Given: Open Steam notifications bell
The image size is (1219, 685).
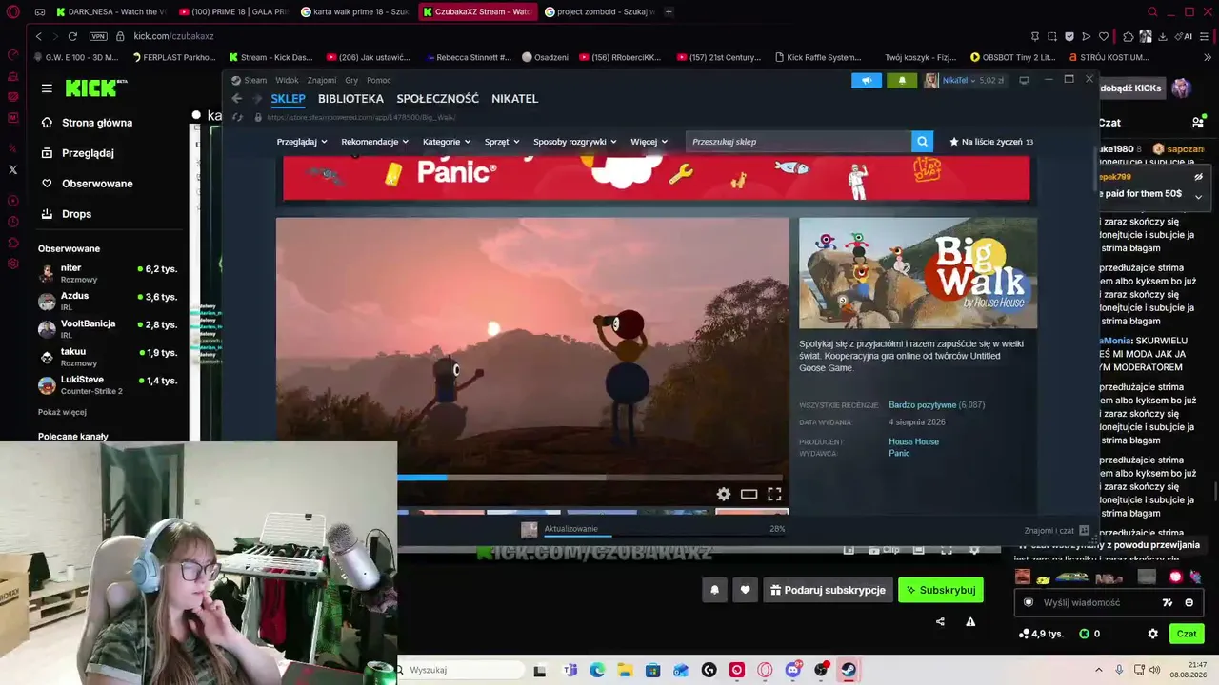Looking at the screenshot, I should pos(902,81).
